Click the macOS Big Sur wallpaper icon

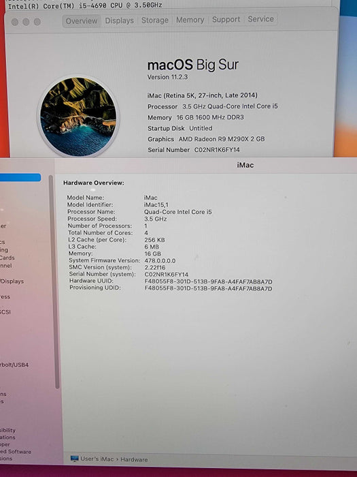[x=78, y=117]
